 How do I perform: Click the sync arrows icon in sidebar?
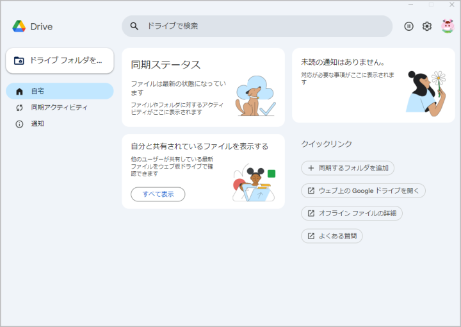click(x=19, y=108)
